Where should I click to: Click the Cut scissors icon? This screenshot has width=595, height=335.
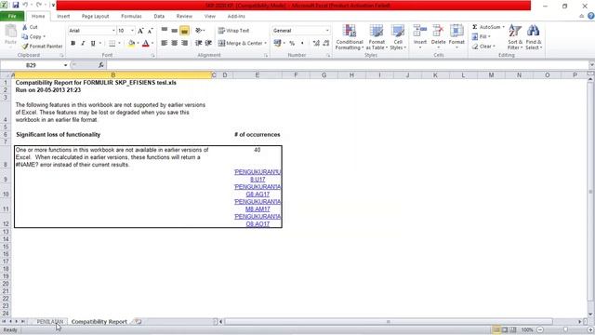pos(25,27)
